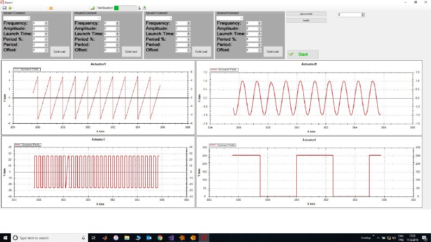
Task: Click Actuator2 Frequency spinner arrows
Action: pyautogui.click(x=117, y=23)
